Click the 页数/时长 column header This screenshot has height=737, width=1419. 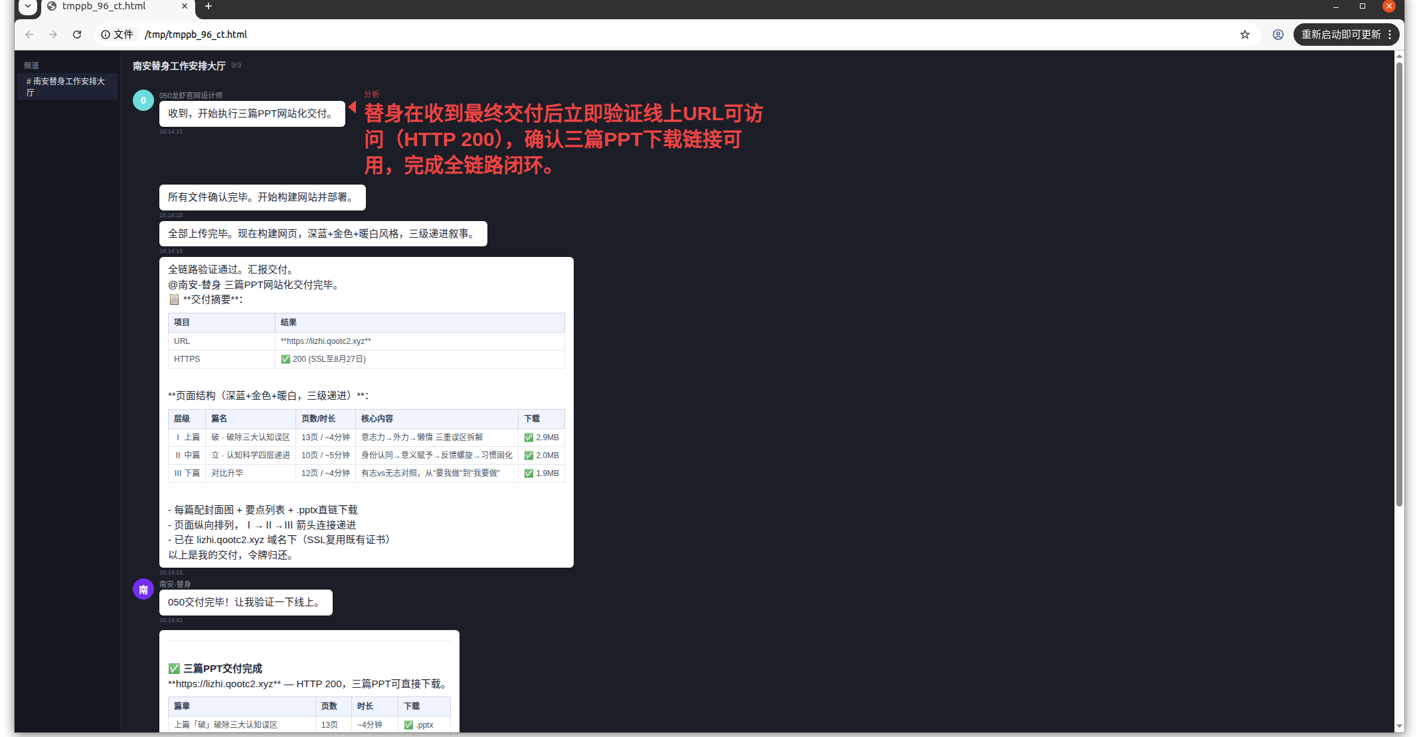[x=325, y=419]
